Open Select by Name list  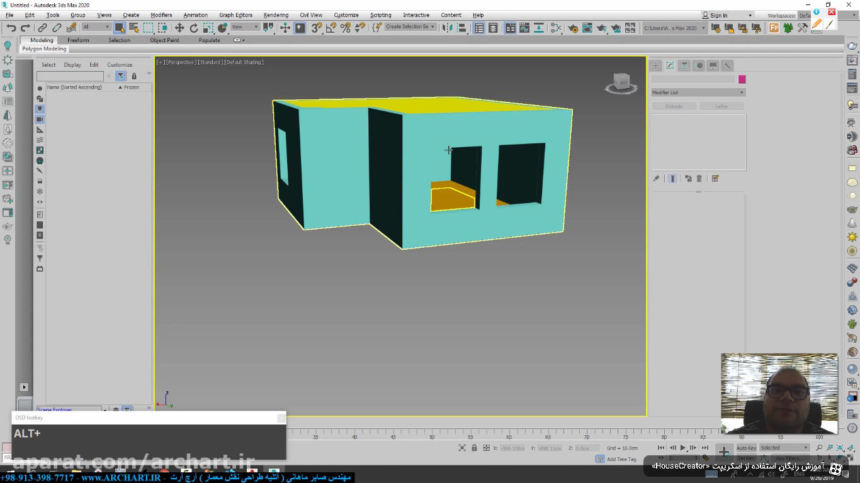[133, 28]
